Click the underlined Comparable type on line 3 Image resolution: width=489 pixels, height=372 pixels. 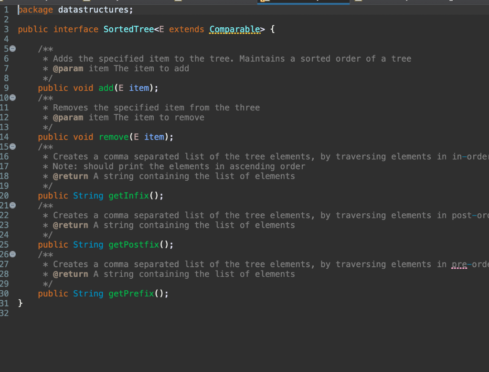click(234, 29)
